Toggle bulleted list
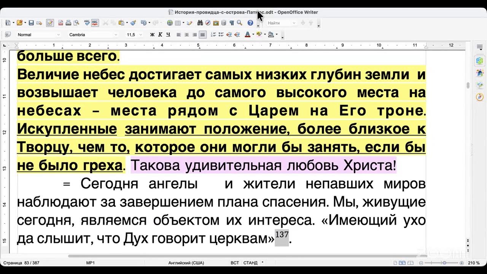 point(221,35)
